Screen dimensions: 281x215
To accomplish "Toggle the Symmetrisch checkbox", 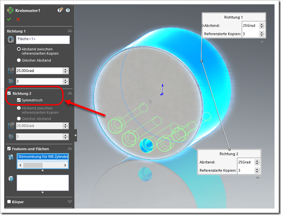I will pos(19,100).
